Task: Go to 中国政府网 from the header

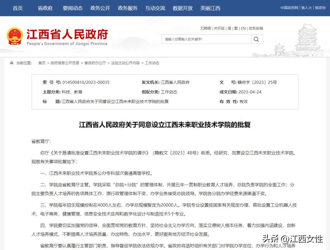Action: (x=289, y=8)
